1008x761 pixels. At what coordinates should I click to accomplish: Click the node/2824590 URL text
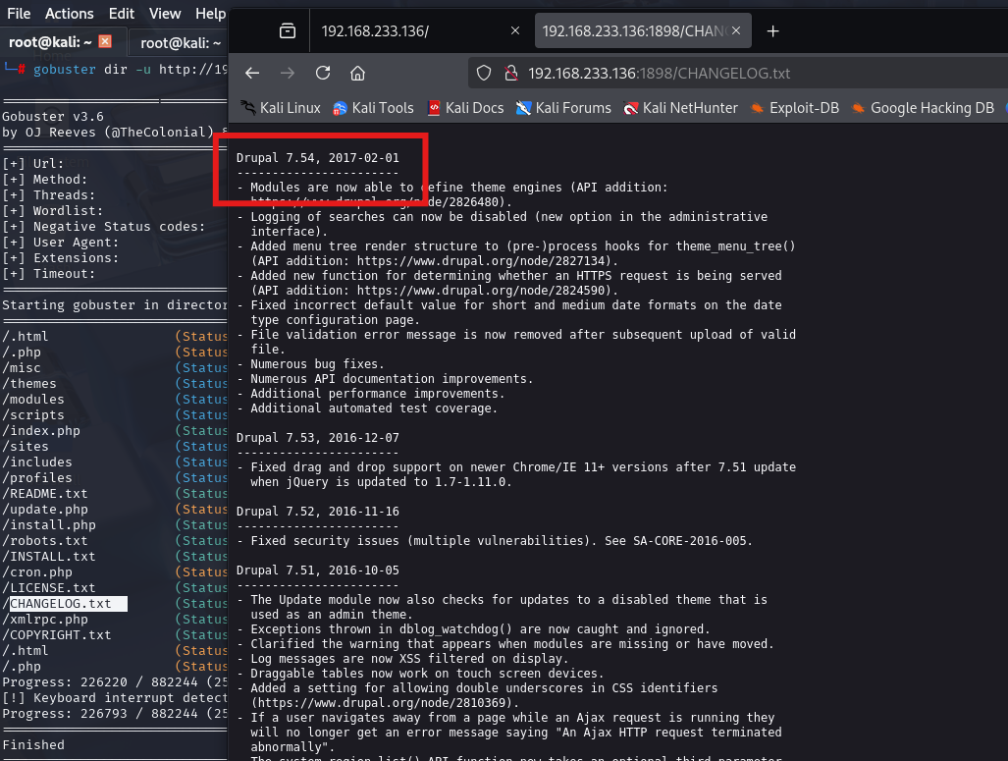(481, 290)
